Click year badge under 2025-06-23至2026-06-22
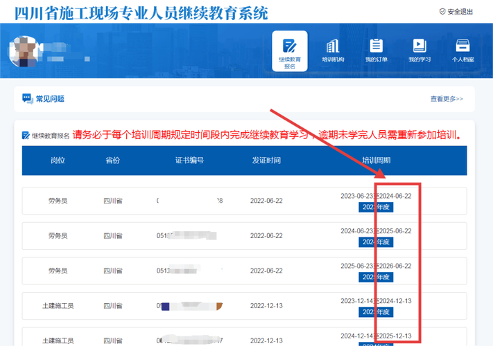 tap(376, 277)
